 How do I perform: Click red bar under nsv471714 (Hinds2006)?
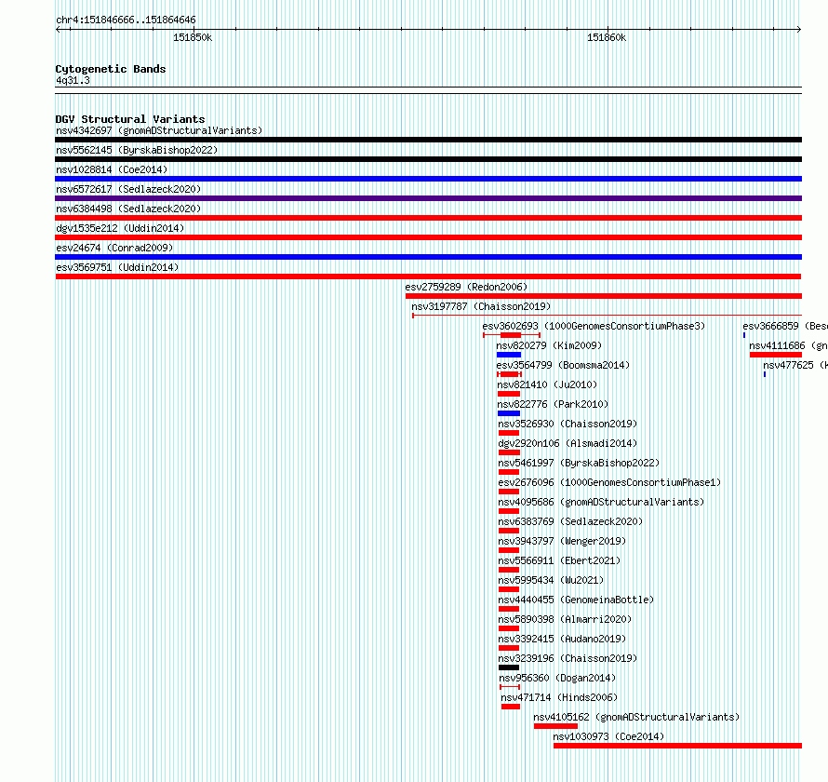coord(511,707)
